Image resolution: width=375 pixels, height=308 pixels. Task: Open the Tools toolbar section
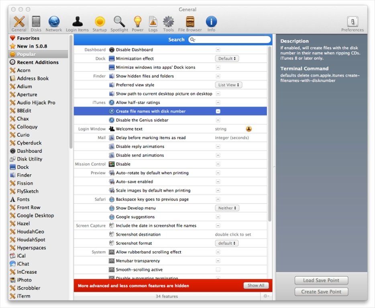(168, 24)
